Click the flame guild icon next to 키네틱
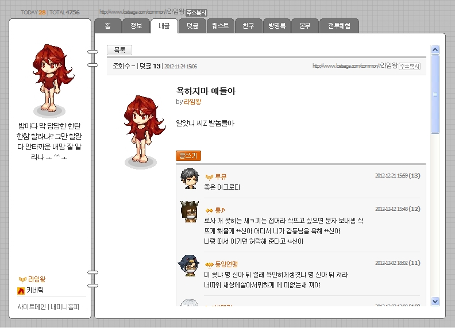Screen dimensions: 455x335 tap(21, 291)
